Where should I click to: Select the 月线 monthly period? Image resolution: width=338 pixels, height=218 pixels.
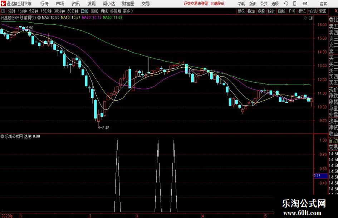tap(104, 11)
